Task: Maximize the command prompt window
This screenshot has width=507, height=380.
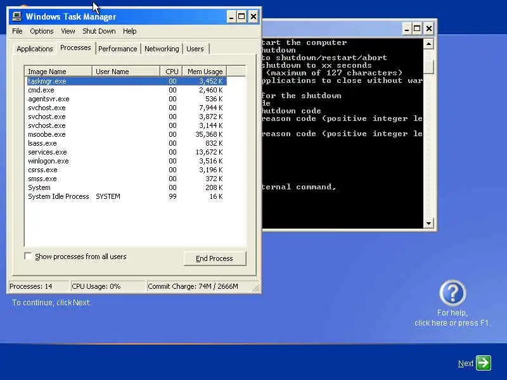Action: (417, 28)
